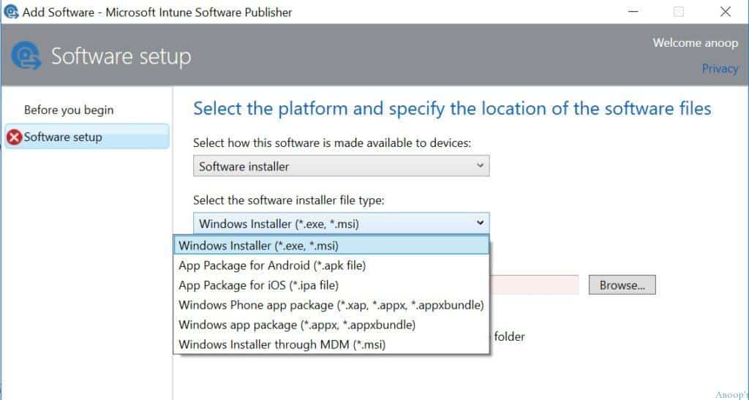Screen dimensions: 749x400
Task: Click the Browse... button
Action: [x=622, y=285]
